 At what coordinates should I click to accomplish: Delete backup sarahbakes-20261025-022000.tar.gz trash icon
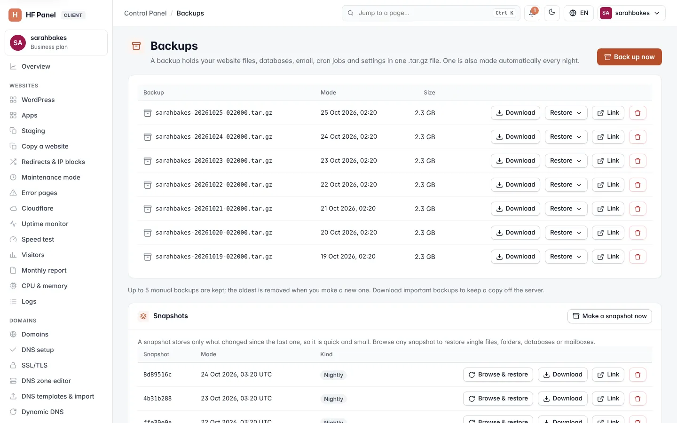(638, 113)
